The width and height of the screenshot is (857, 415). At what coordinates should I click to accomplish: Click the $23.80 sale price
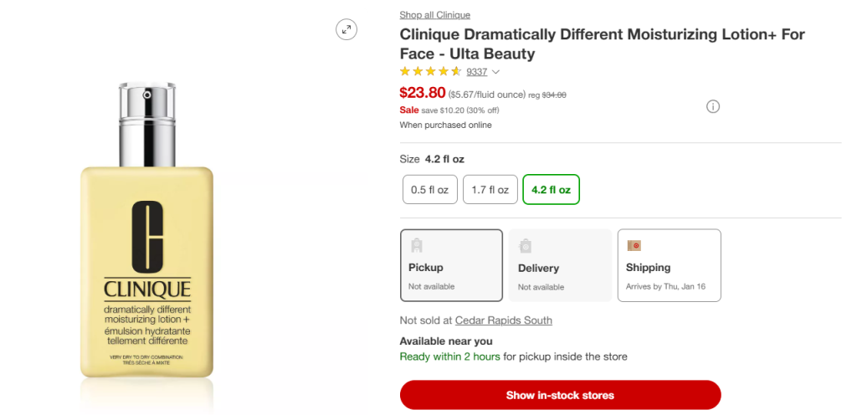click(x=423, y=93)
